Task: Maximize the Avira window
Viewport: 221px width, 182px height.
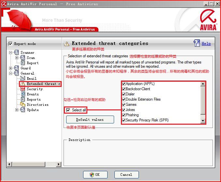Action: point(211,4)
